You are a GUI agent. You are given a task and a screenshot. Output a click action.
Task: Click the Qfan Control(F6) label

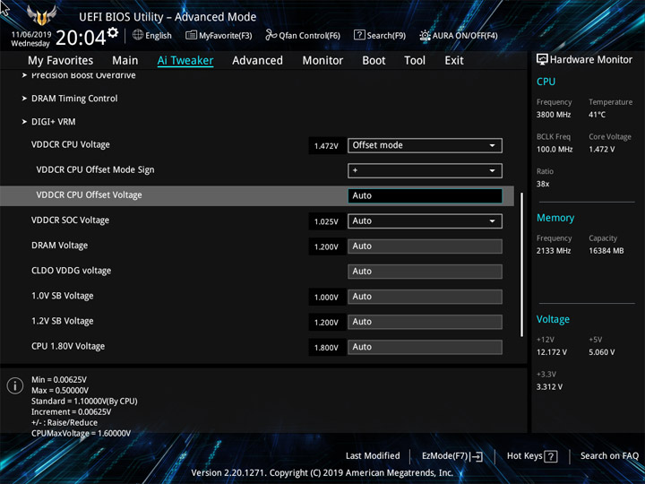(309, 35)
